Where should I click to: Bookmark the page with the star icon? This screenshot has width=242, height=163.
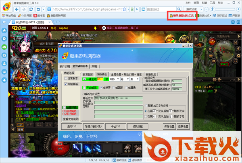[x=124, y=9]
